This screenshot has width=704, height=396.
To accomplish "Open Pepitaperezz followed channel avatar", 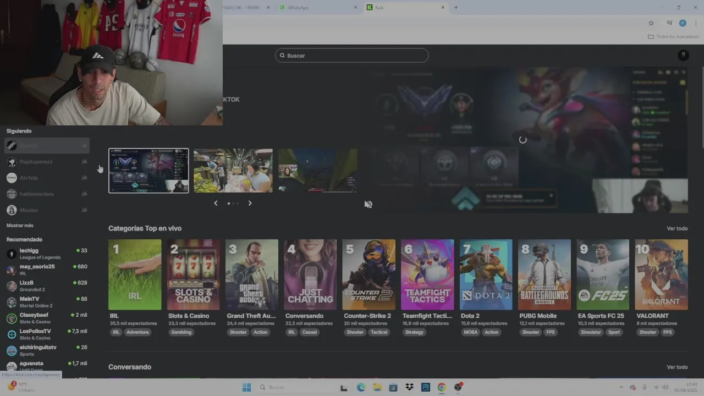I will pos(11,162).
